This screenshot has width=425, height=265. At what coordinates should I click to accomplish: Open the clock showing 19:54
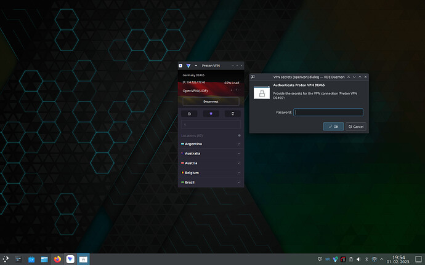(399, 259)
